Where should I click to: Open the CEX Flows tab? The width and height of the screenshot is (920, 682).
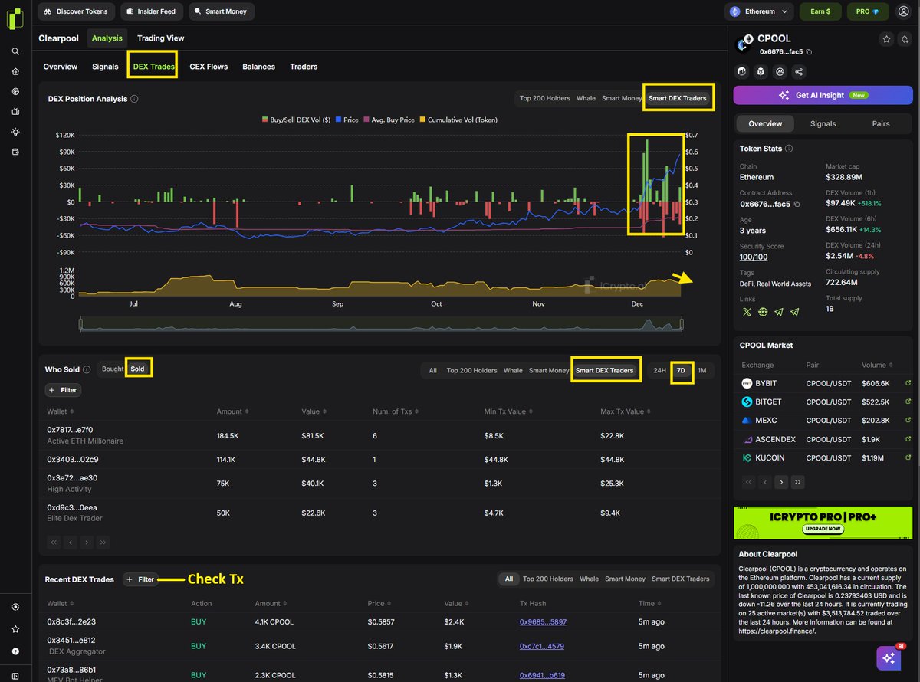(209, 67)
